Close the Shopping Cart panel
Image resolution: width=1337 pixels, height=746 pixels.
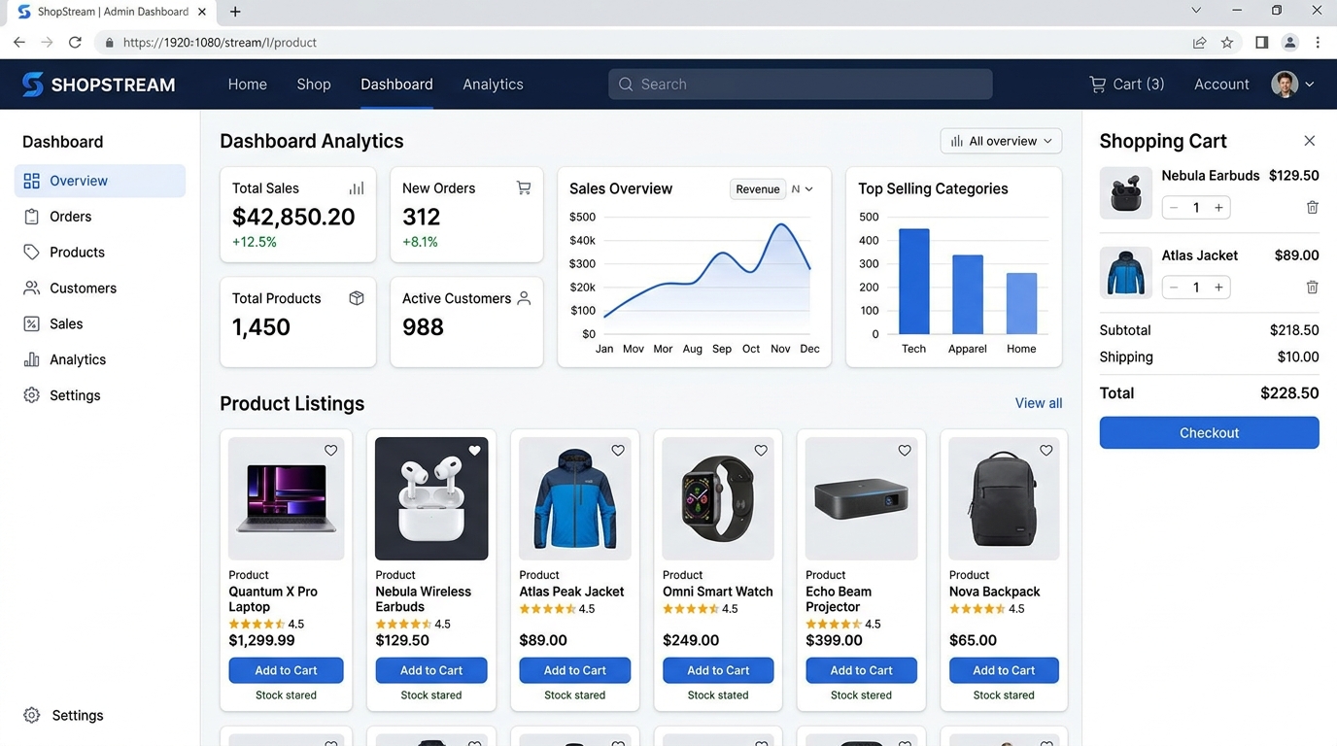(x=1310, y=141)
